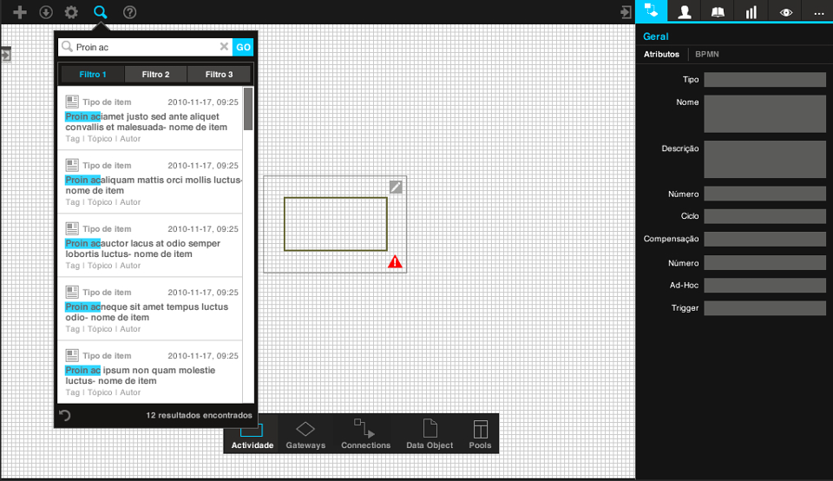Open the bar chart statistics panel icon
Viewport: 833px width, 481px height.
point(751,11)
